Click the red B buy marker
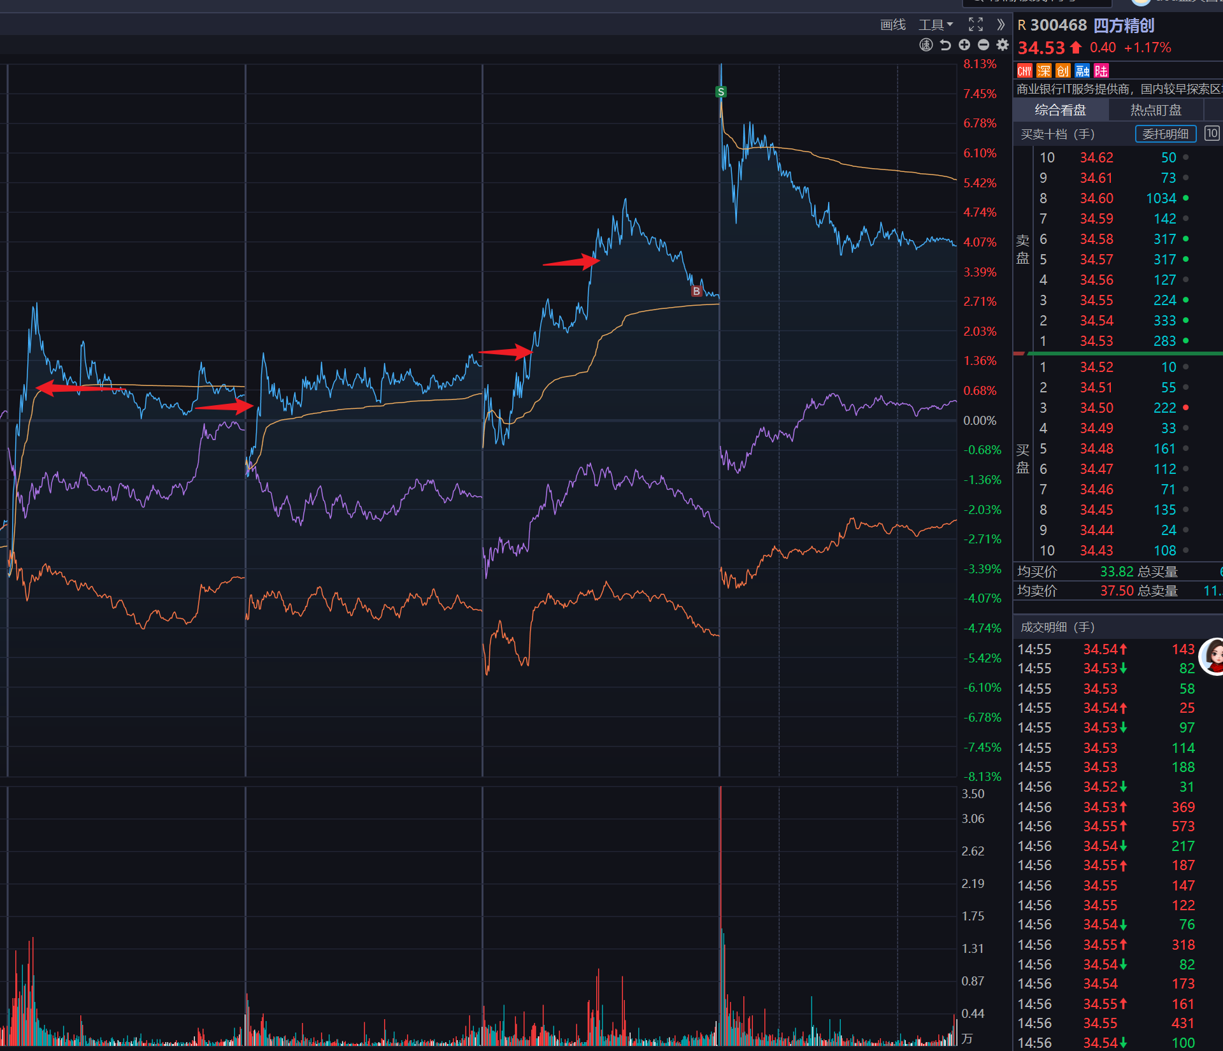This screenshot has height=1051, width=1223. (696, 291)
